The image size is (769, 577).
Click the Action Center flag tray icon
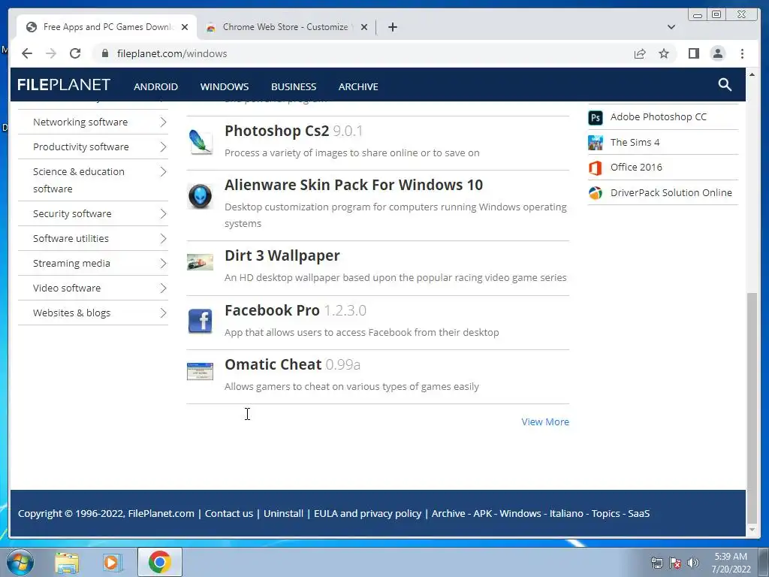click(x=675, y=563)
